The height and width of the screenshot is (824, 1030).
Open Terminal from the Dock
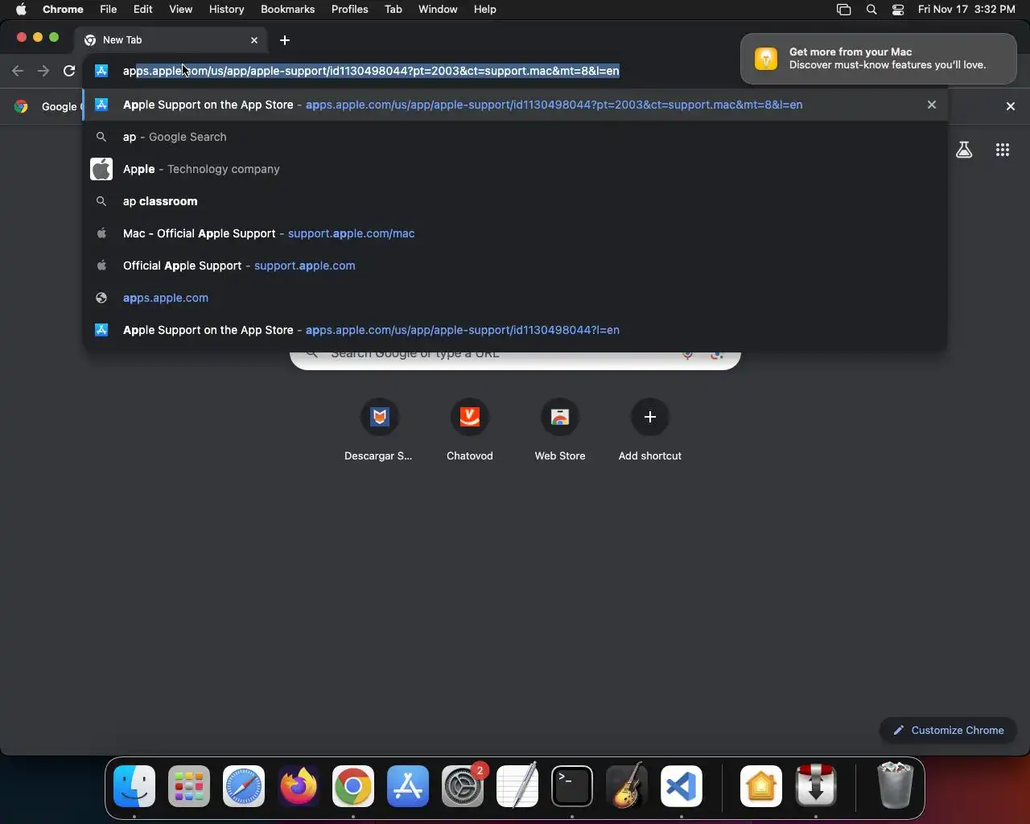tap(572, 786)
